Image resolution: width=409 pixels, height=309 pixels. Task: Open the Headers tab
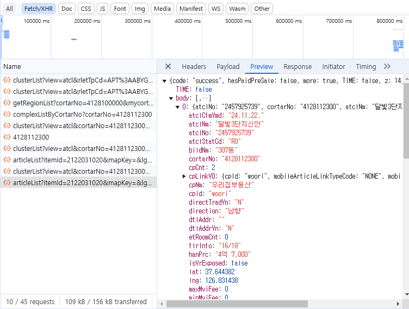click(x=194, y=67)
